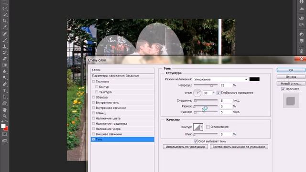Enable the Внутреннее свечение checkbox
Screen dimensions: 306x172
94,107
